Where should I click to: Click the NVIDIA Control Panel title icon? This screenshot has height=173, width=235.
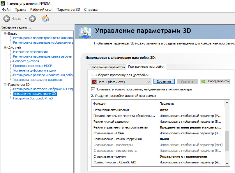click(3, 3)
